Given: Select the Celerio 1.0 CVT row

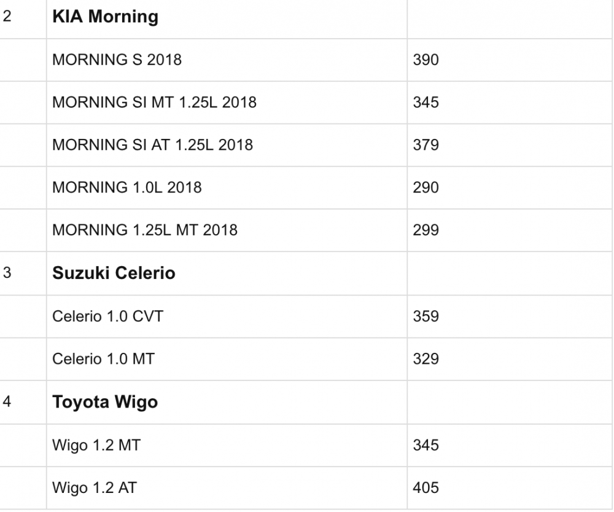Looking at the screenshot, I should (108, 316).
